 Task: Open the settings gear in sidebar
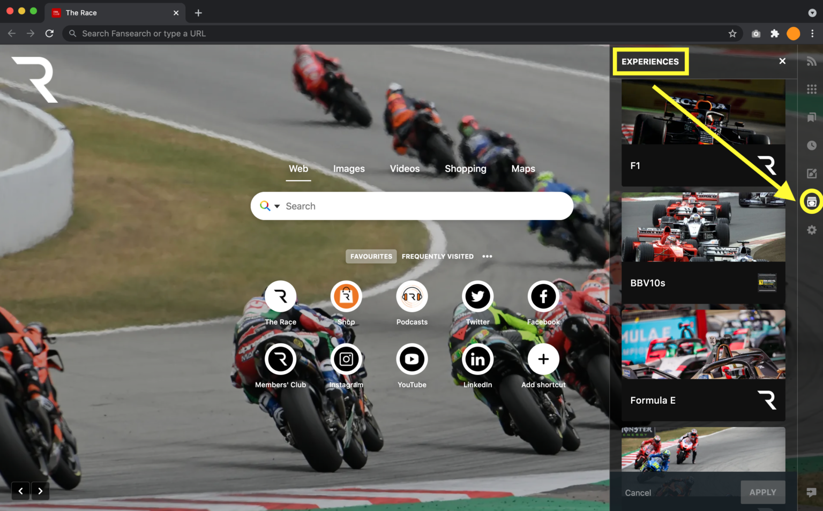tap(811, 229)
